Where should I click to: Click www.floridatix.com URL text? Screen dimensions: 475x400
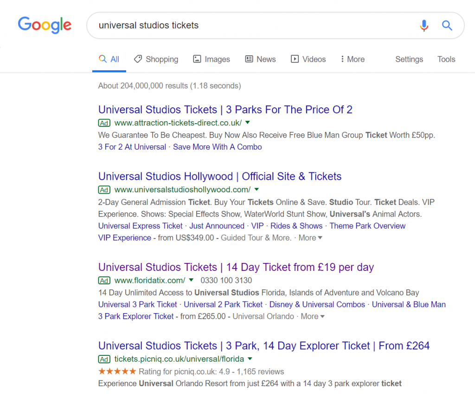point(150,281)
